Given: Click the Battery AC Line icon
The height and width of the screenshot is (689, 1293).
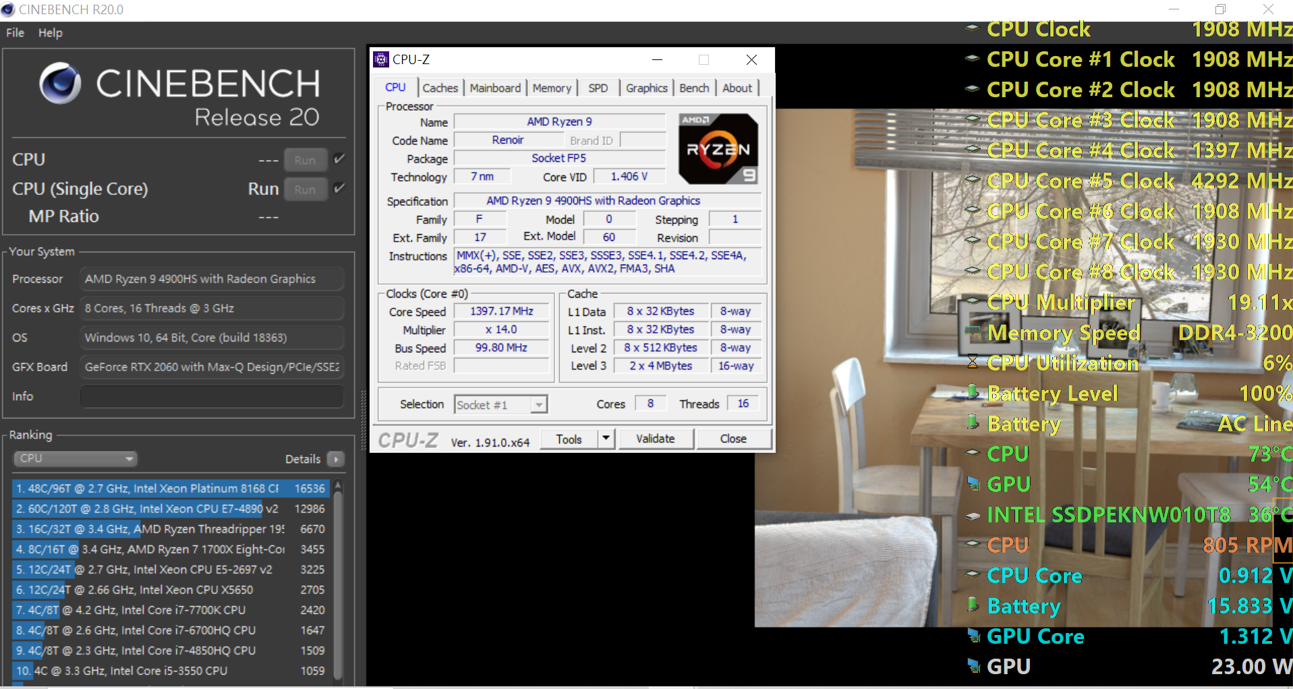Looking at the screenshot, I should pos(972,422).
